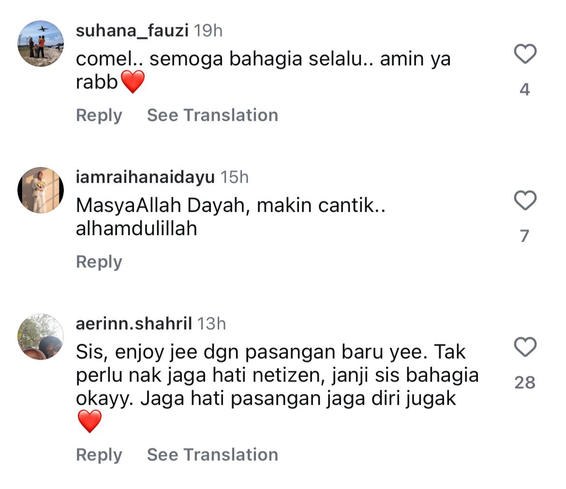The width and height of the screenshot is (566, 489).
Task: Open aerinn.shahril username link
Action: 134,324
